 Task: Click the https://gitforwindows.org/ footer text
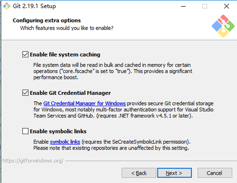33,161
